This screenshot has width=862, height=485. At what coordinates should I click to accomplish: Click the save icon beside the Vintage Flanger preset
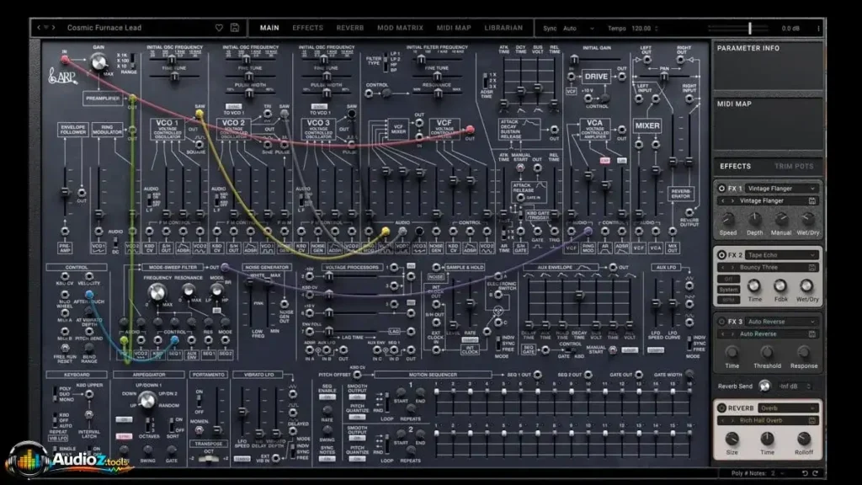[811, 200]
